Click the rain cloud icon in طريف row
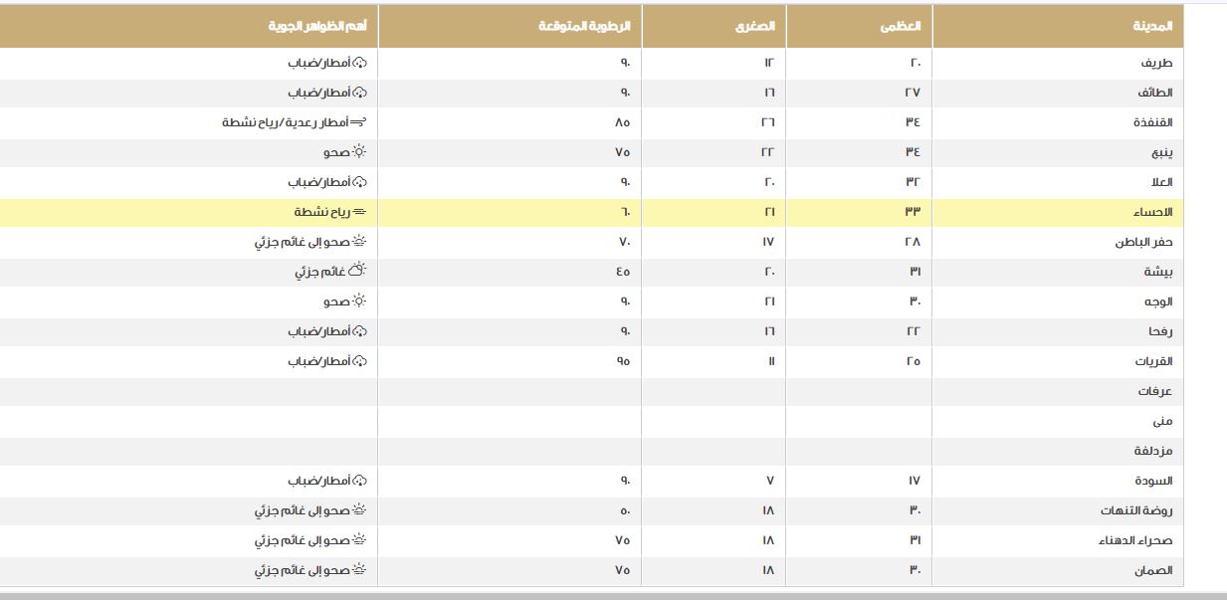The width and height of the screenshot is (1227, 600). pos(360,63)
